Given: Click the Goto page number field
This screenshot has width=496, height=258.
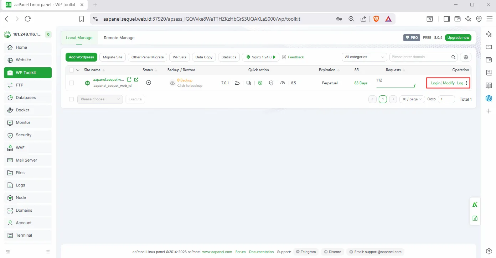Looking at the screenshot, I should click(x=446, y=99).
